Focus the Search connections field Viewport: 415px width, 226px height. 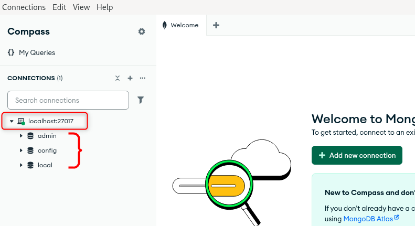click(68, 100)
